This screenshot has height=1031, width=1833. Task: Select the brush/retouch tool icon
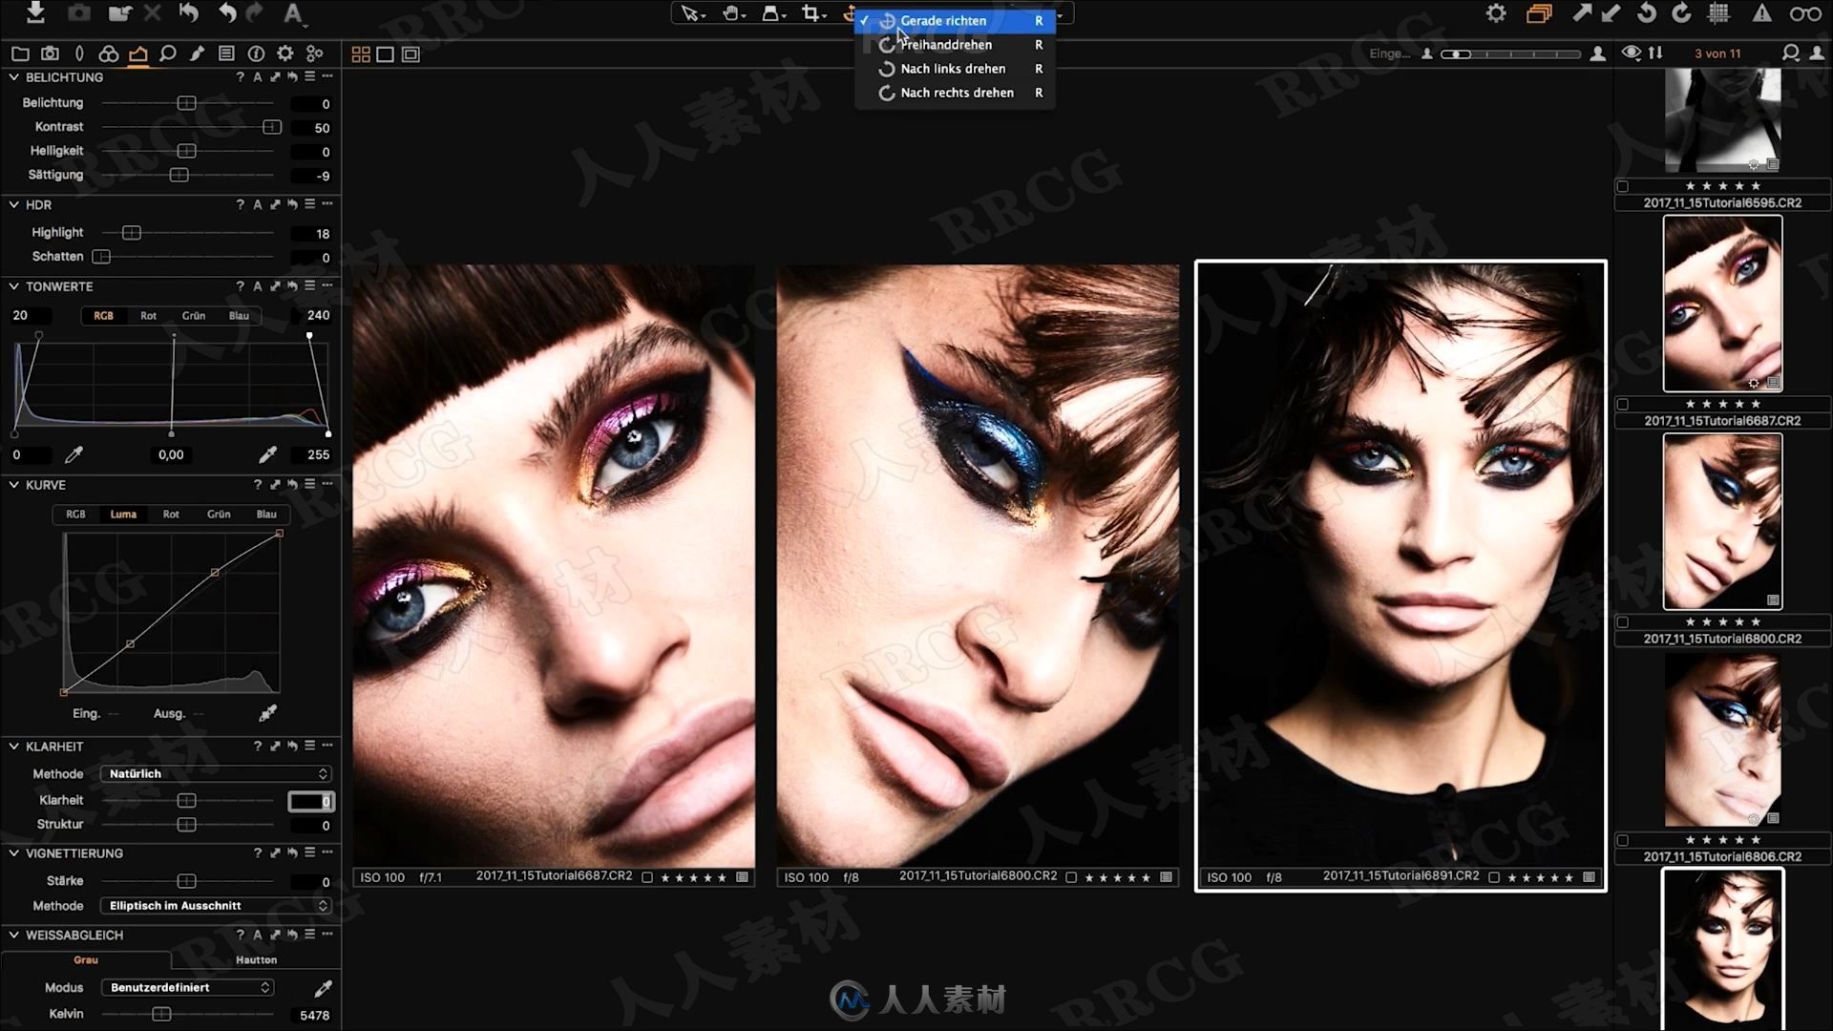coord(197,53)
